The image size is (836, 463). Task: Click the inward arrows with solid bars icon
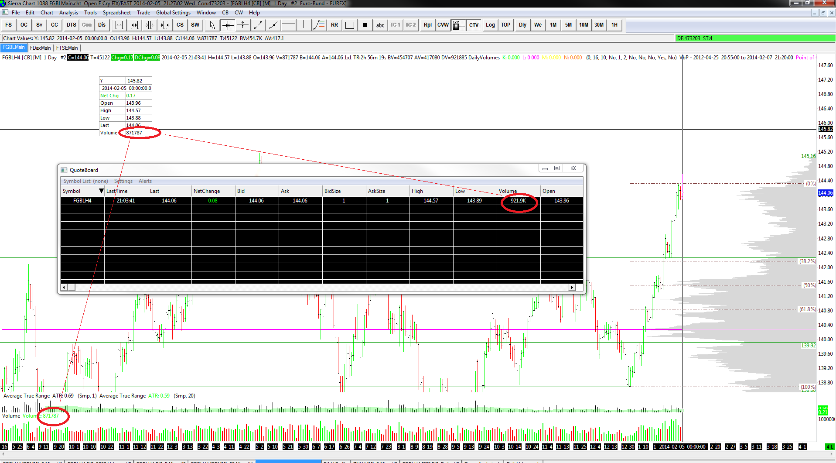point(165,25)
